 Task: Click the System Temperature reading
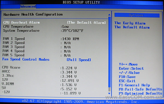pos(72,31)
